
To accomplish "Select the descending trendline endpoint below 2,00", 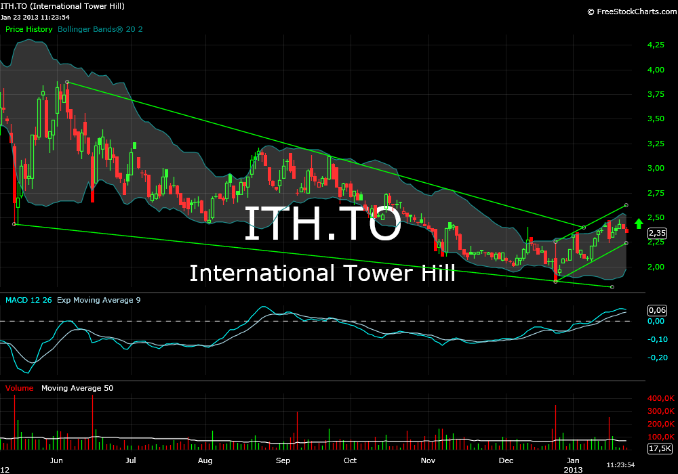I will coord(612,287).
